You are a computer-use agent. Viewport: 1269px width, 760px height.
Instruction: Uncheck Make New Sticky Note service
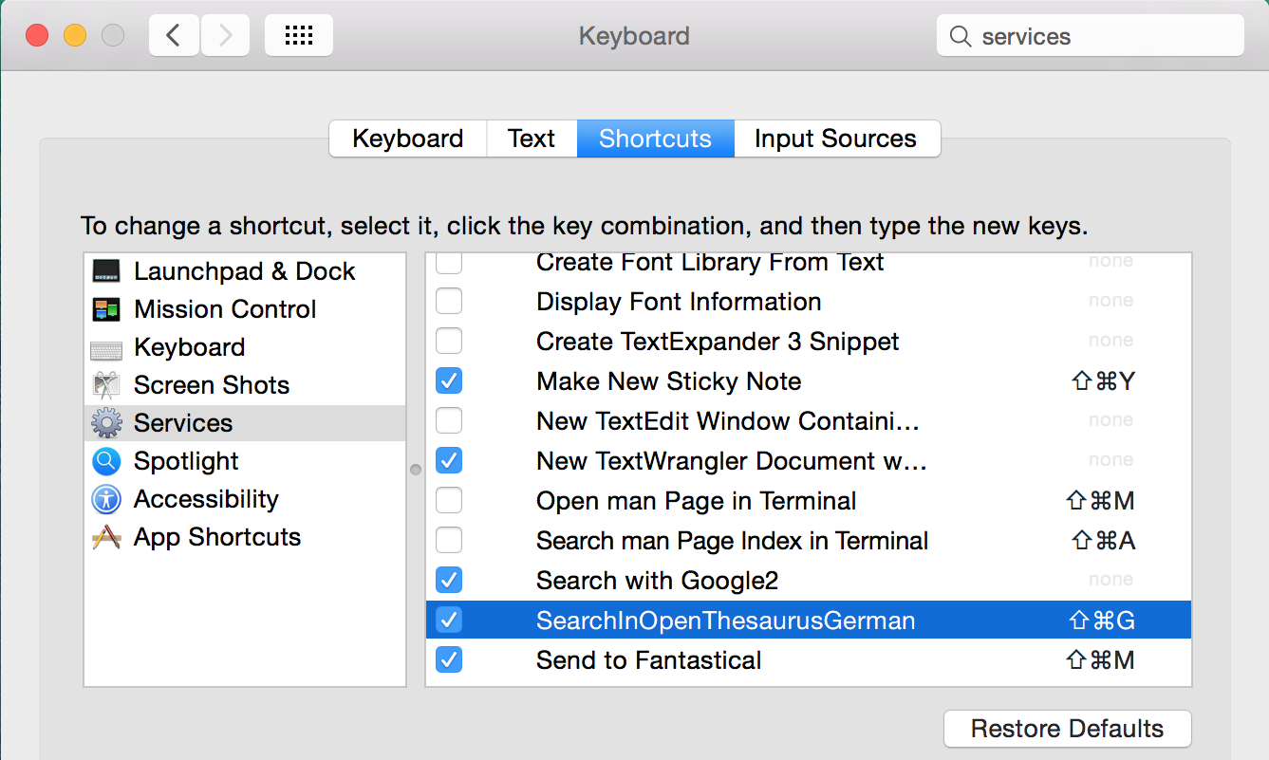point(449,381)
